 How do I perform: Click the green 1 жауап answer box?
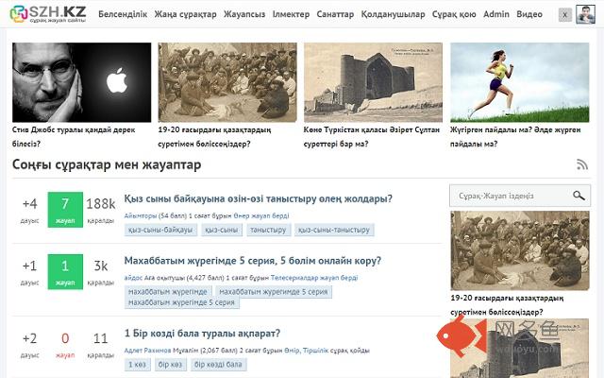click(x=65, y=271)
